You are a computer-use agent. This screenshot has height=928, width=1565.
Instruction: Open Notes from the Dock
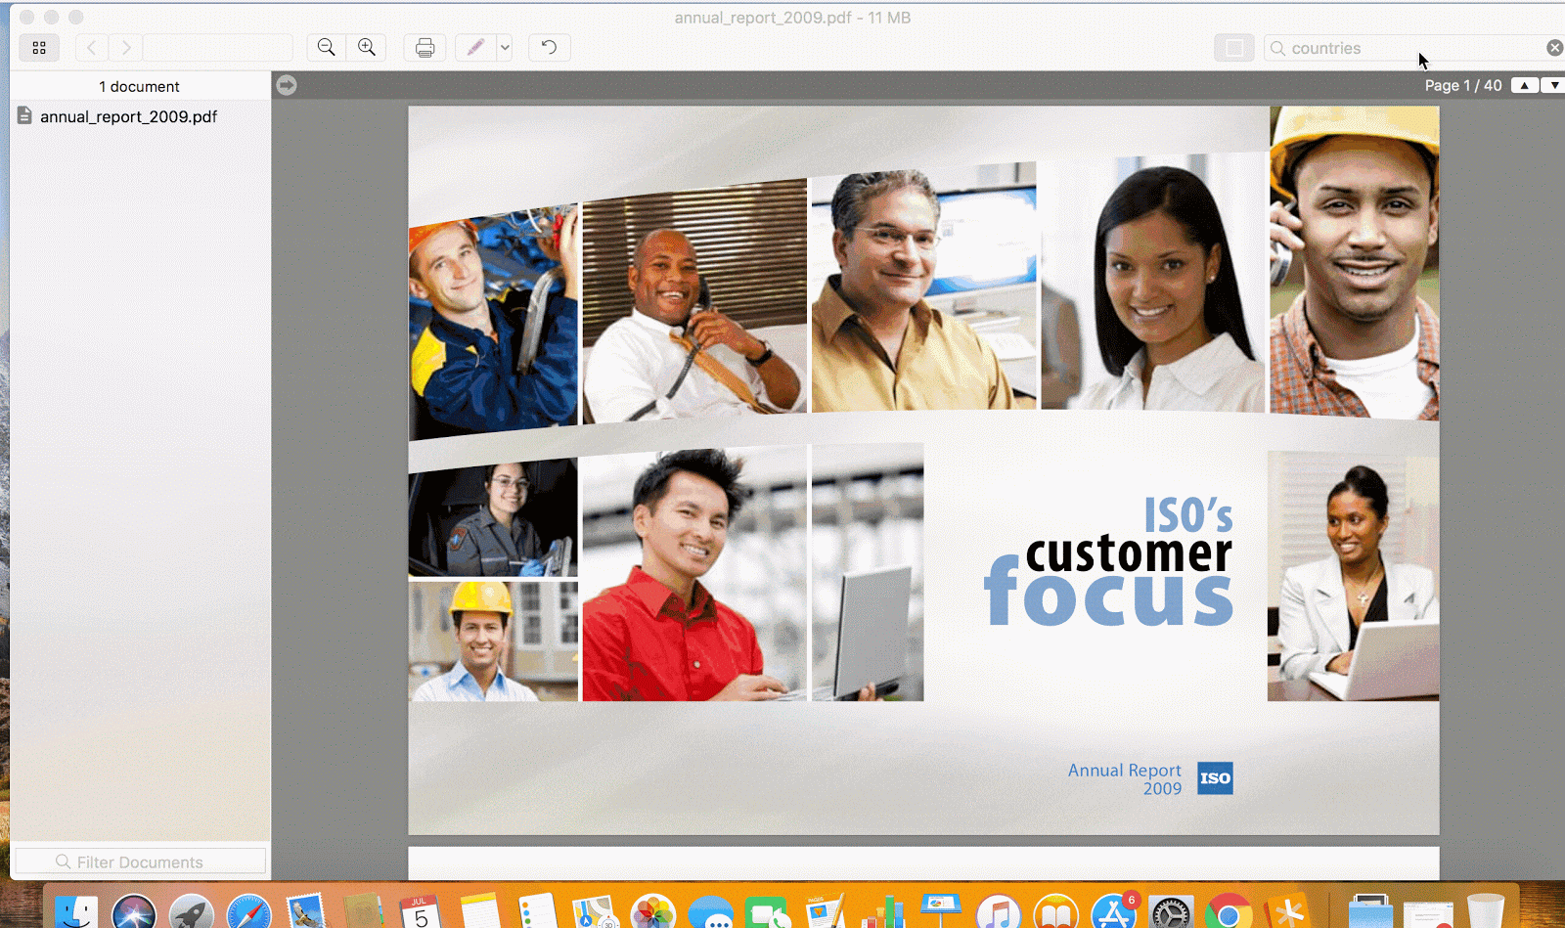coord(479,912)
